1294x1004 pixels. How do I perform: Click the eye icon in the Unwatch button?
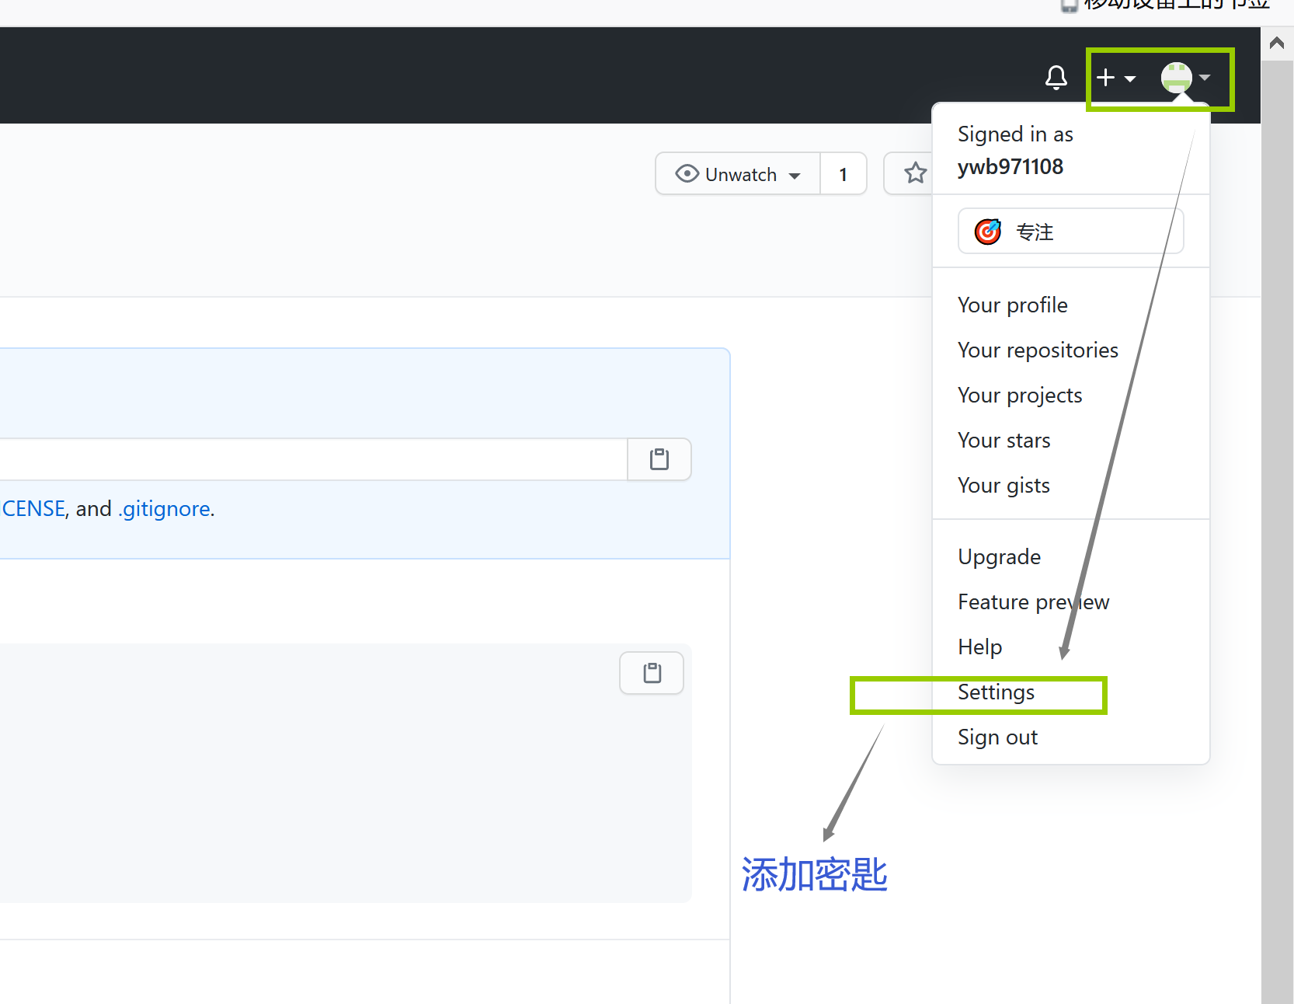coord(687,173)
